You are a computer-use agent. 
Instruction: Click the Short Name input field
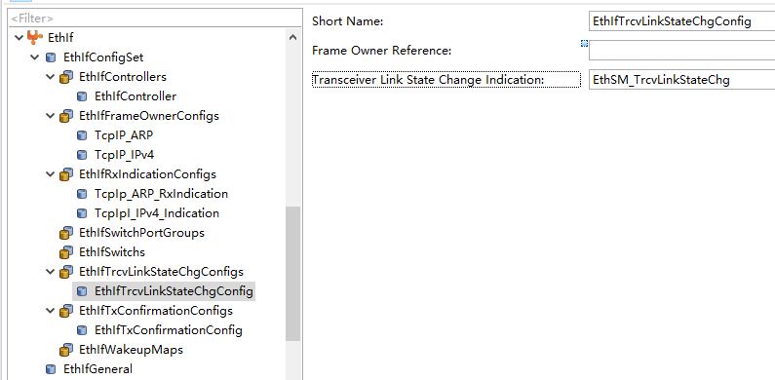coord(682,21)
